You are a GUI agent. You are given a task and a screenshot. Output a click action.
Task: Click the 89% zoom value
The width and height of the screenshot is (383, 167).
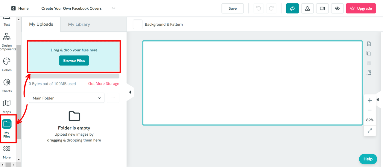370,120
